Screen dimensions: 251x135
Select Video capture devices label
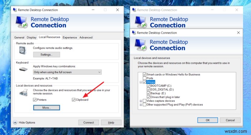[x=161, y=101]
